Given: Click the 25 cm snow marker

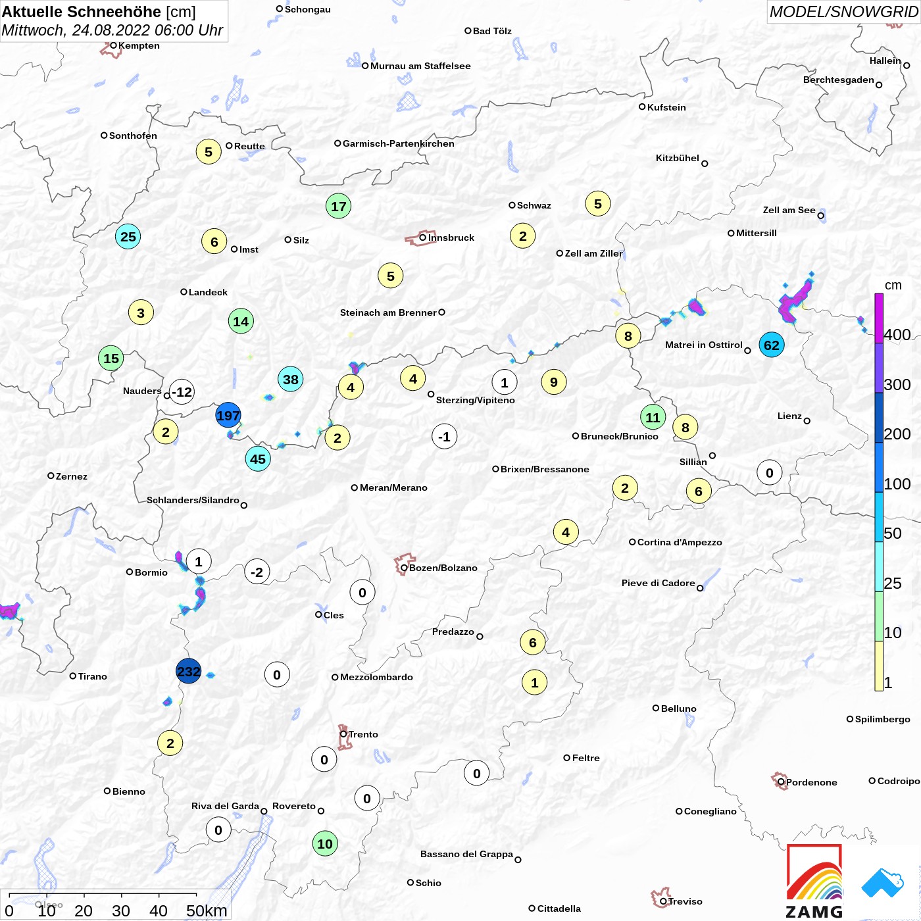Looking at the screenshot, I should pyautogui.click(x=128, y=236).
